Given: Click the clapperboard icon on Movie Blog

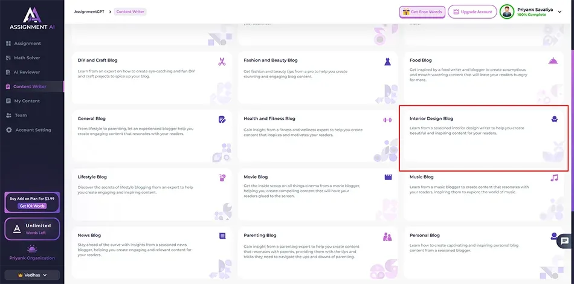Looking at the screenshot, I should tap(388, 178).
